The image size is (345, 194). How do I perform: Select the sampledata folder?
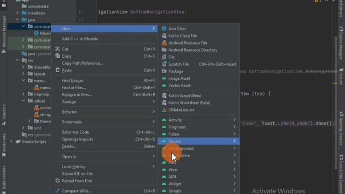pos(35,6)
